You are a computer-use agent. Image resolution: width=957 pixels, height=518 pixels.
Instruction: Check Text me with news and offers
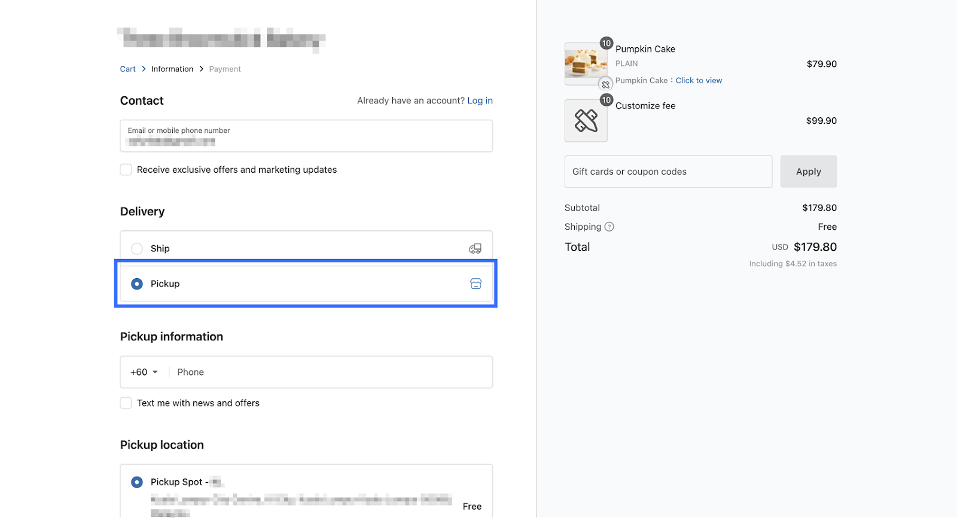pyautogui.click(x=126, y=403)
